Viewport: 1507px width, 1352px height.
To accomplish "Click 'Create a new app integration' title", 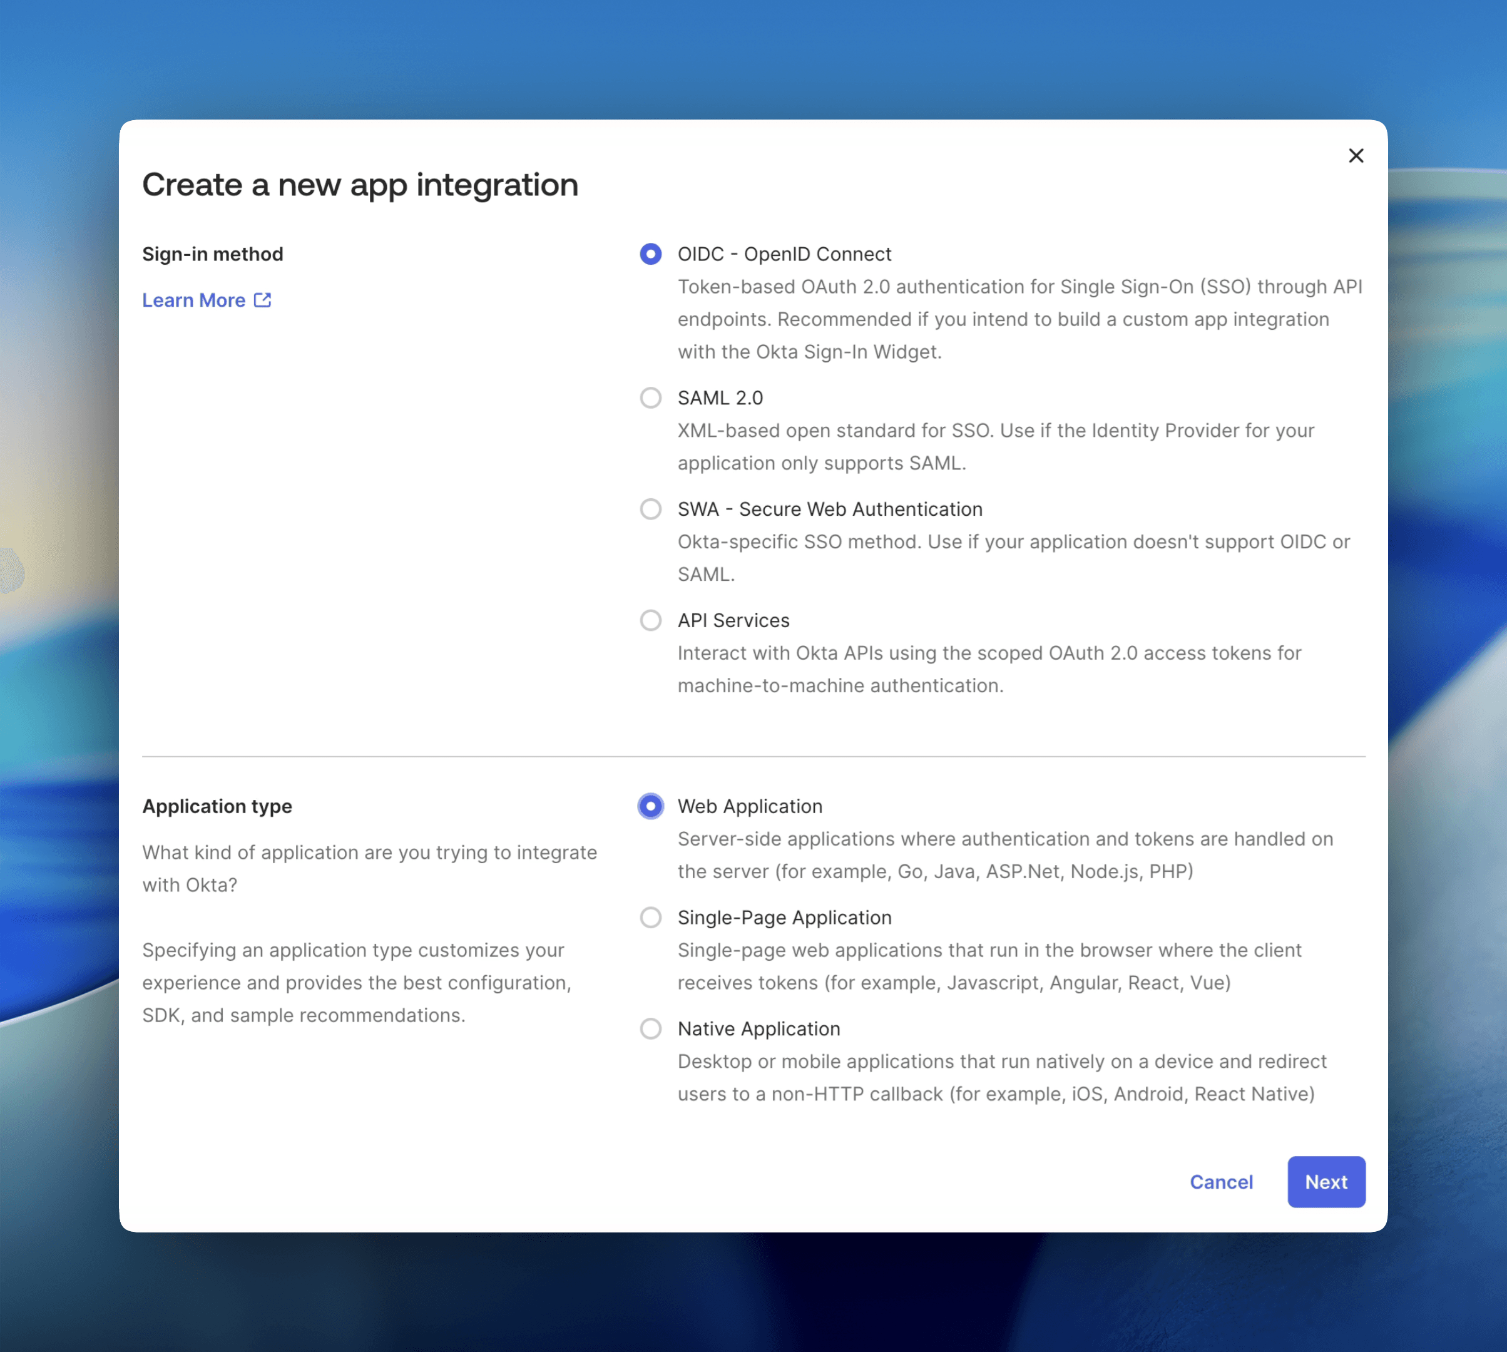I will pos(360,185).
